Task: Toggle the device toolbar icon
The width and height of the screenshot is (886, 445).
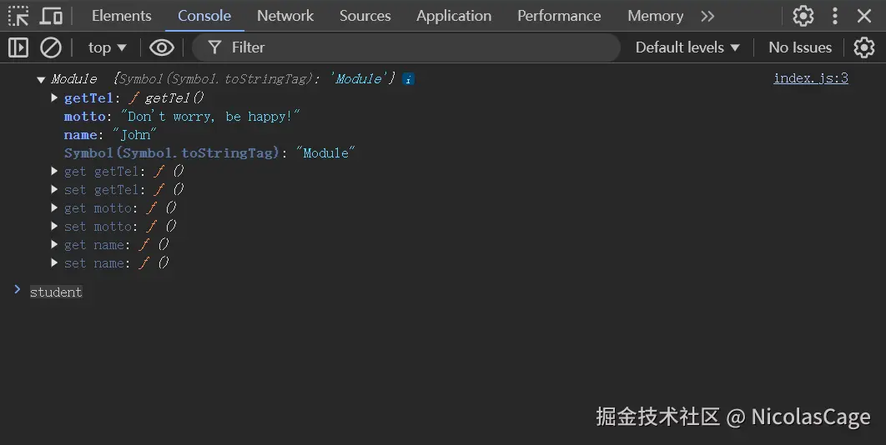Action: [x=51, y=16]
